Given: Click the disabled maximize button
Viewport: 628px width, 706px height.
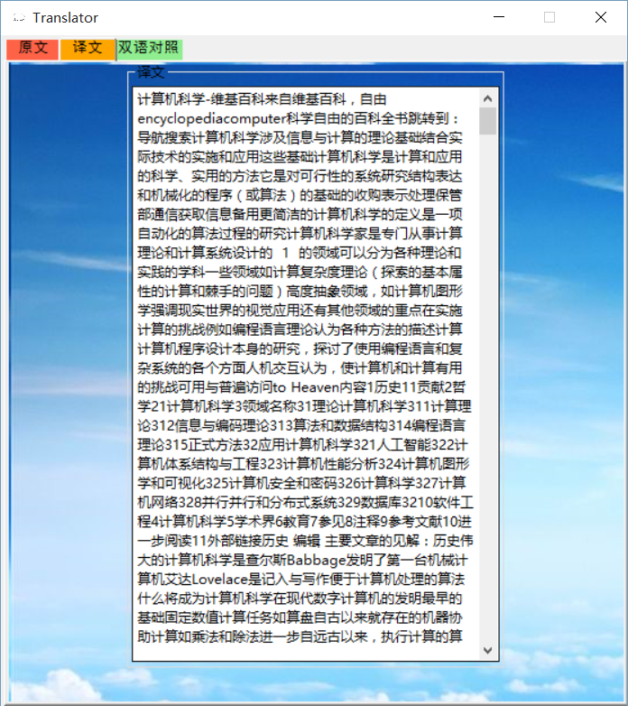Looking at the screenshot, I should point(549,17).
